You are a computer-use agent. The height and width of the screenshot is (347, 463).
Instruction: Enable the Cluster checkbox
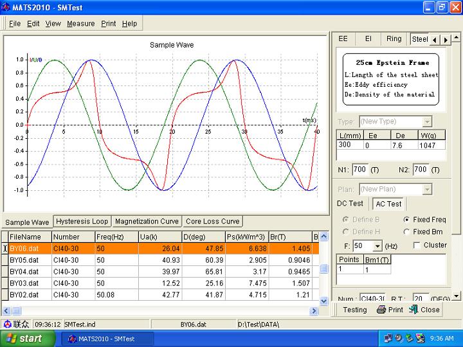[x=417, y=245]
